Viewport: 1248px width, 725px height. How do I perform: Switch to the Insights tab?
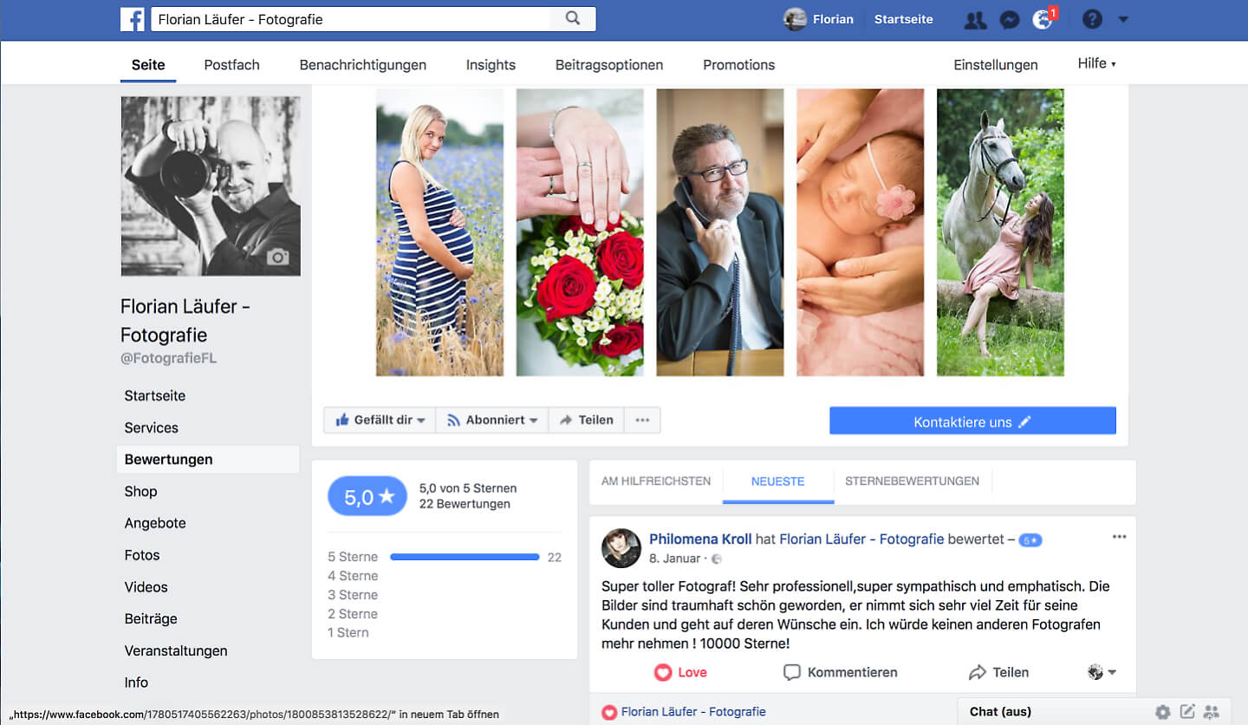coord(491,64)
